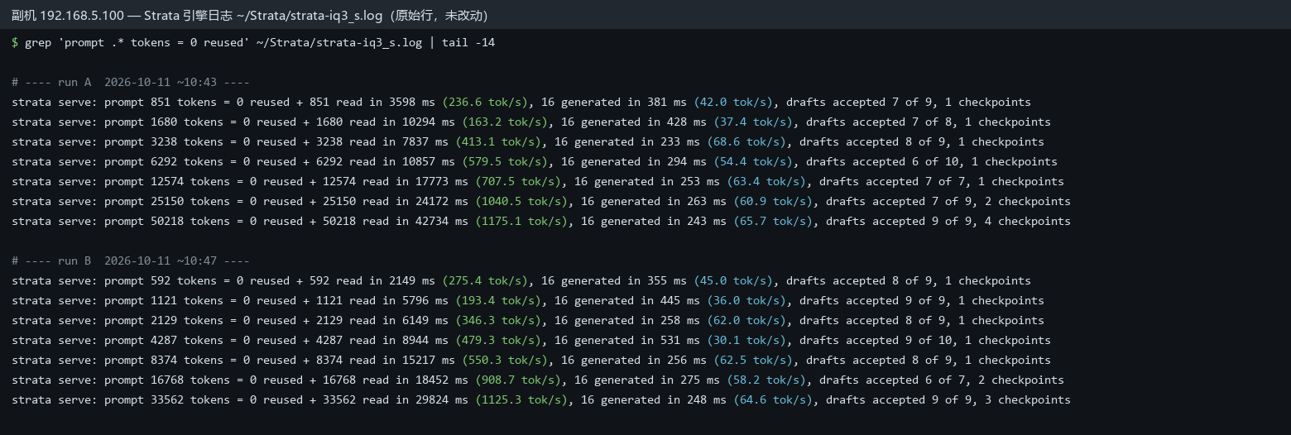Click the log line for prompt 8374 tokens
The height and width of the screenshot is (435, 1291).
(x=531, y=361)
